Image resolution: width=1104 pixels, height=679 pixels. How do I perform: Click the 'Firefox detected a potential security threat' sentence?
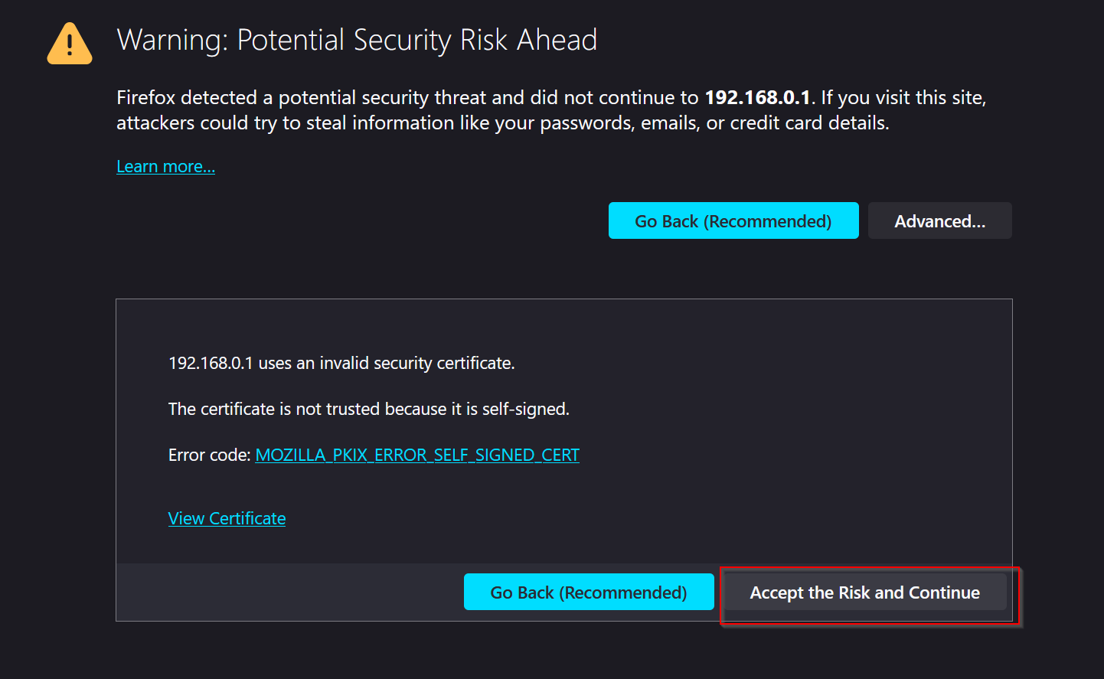click(407, 97)
